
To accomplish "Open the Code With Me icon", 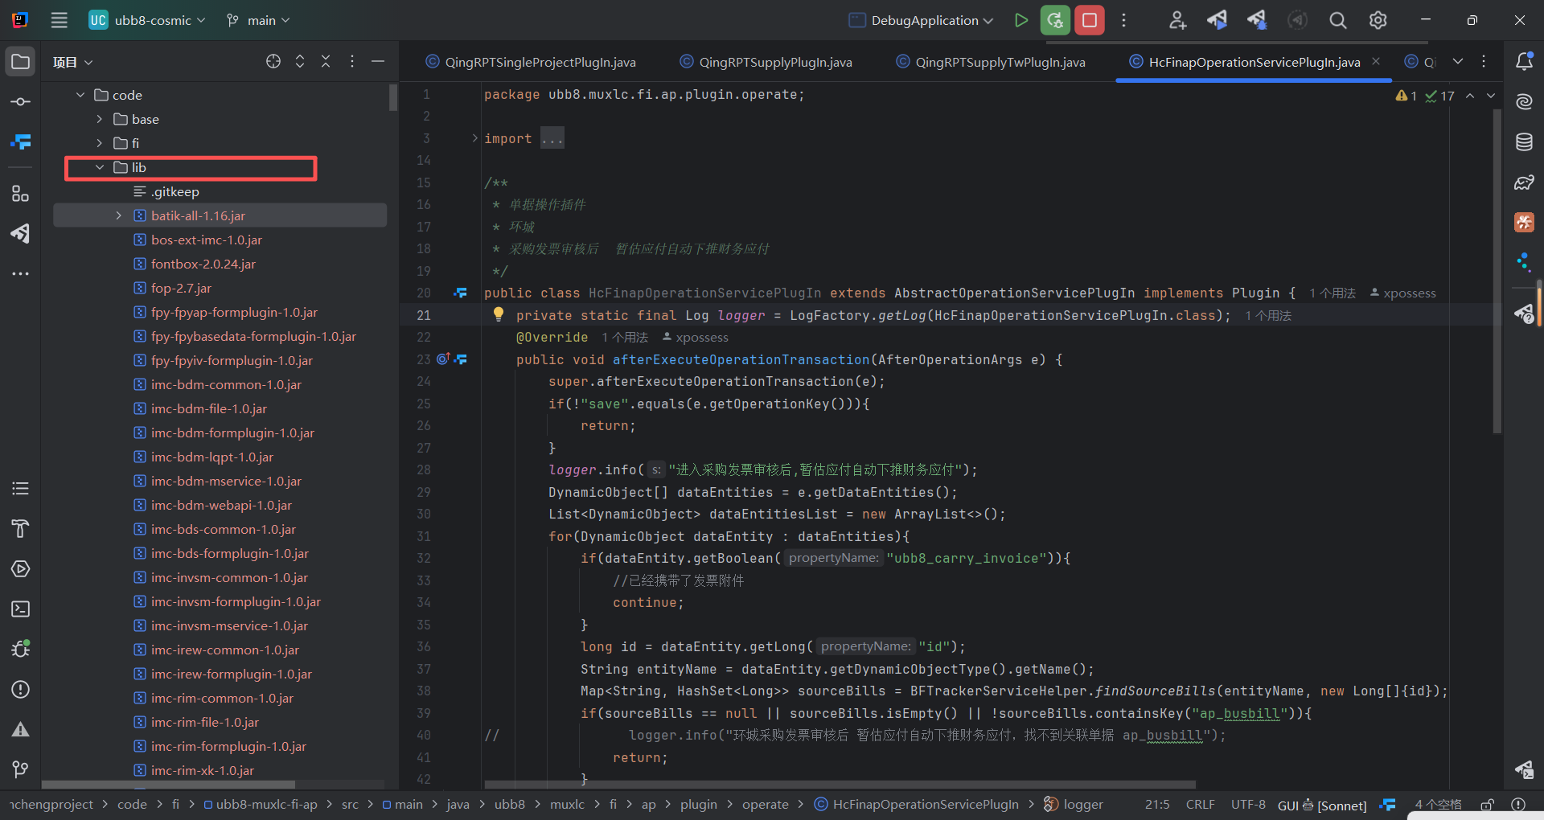I will point(1177,20).
